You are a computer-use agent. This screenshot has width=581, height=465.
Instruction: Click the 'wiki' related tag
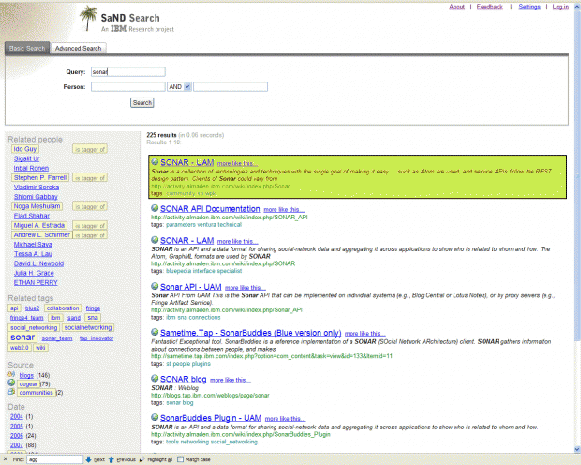[x=40, y=348]
